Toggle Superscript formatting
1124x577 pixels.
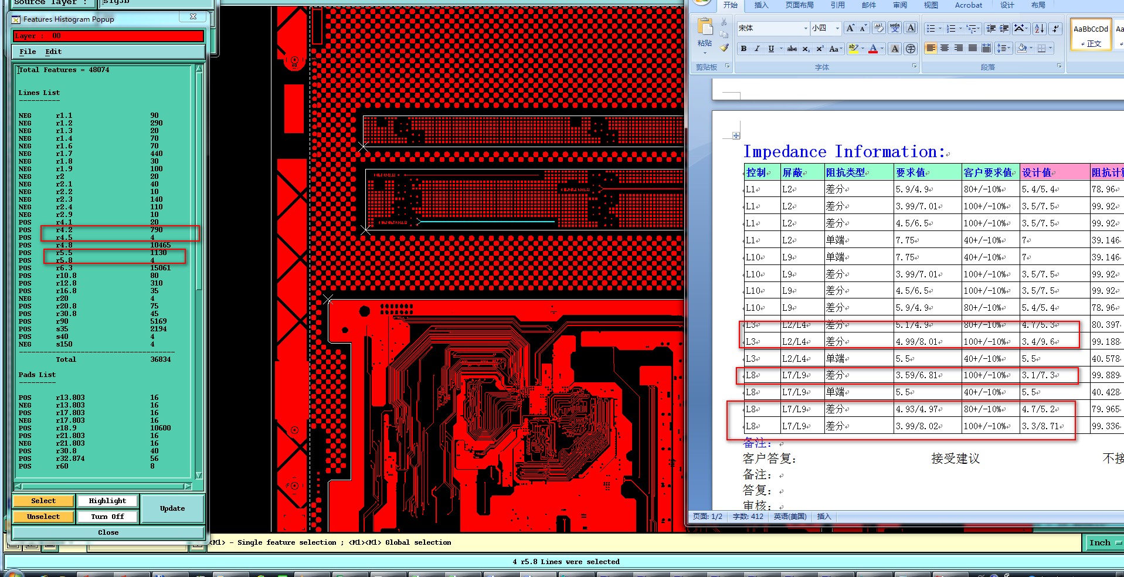(x=820, y=49)
